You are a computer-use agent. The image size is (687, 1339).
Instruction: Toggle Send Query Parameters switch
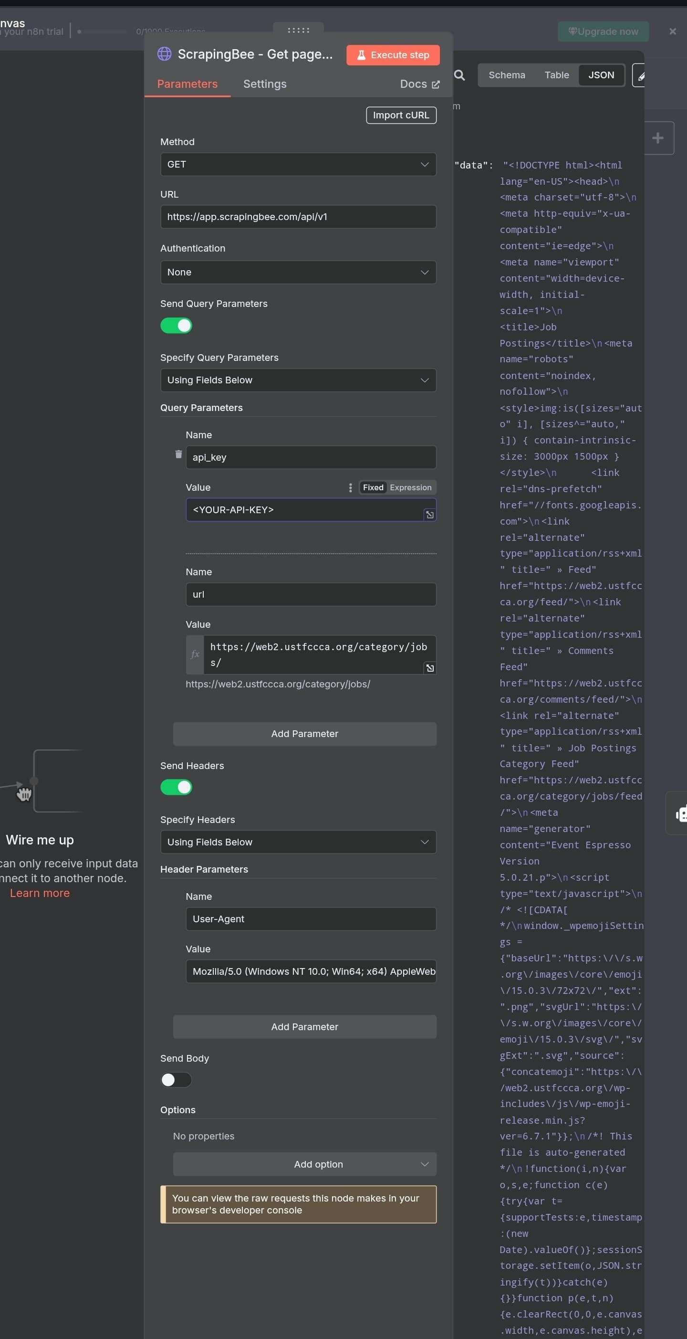(x=176, y=326)
